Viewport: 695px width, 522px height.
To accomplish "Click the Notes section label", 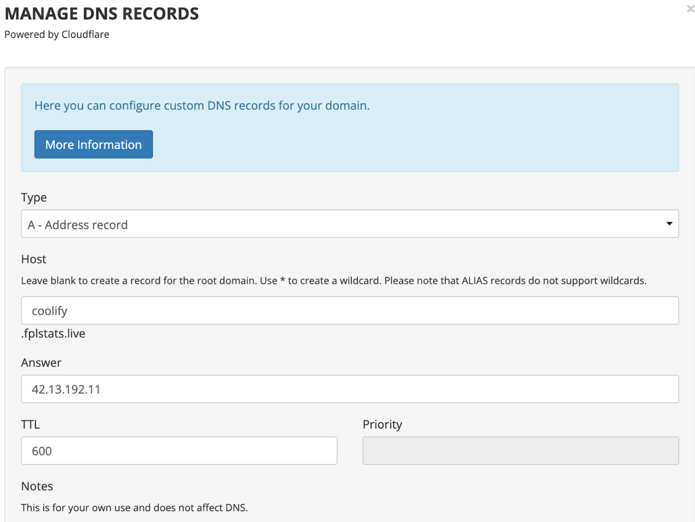I will 37,486.
